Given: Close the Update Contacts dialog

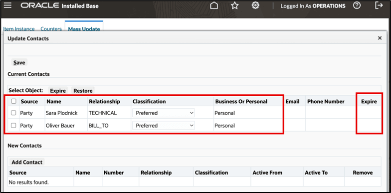Looking at the screenshot, I should point(380,38).
